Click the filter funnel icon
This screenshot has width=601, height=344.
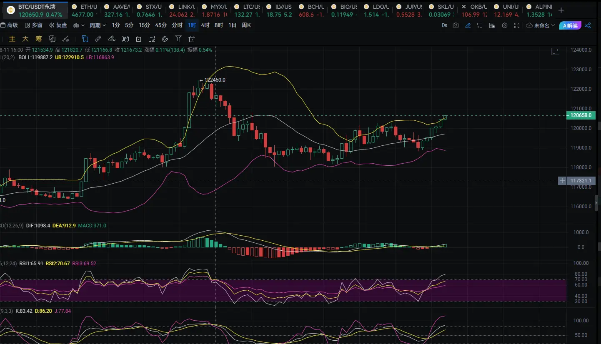pyautogui.click(x=178, y=39)
